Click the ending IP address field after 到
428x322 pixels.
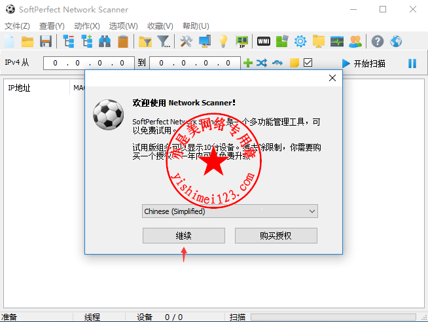[x=195, y=63]
